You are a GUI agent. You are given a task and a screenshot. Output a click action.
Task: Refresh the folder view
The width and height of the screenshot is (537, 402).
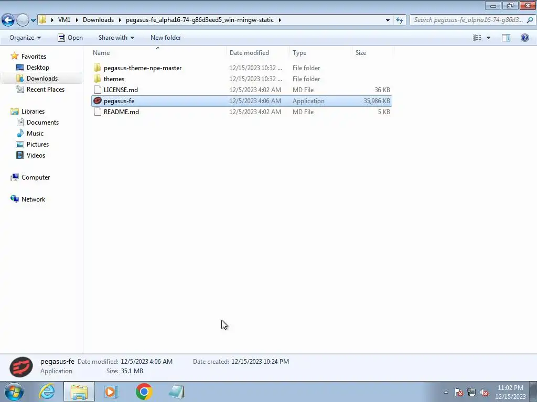(400, 20)
